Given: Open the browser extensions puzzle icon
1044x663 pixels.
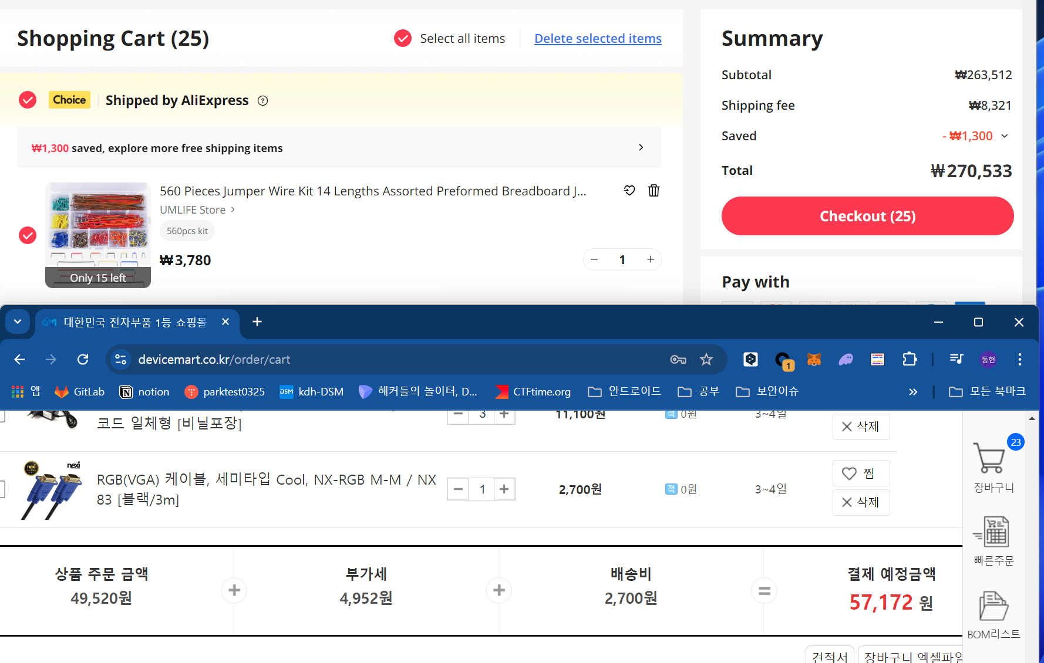Looking at the screenshot, I should 910,360.
